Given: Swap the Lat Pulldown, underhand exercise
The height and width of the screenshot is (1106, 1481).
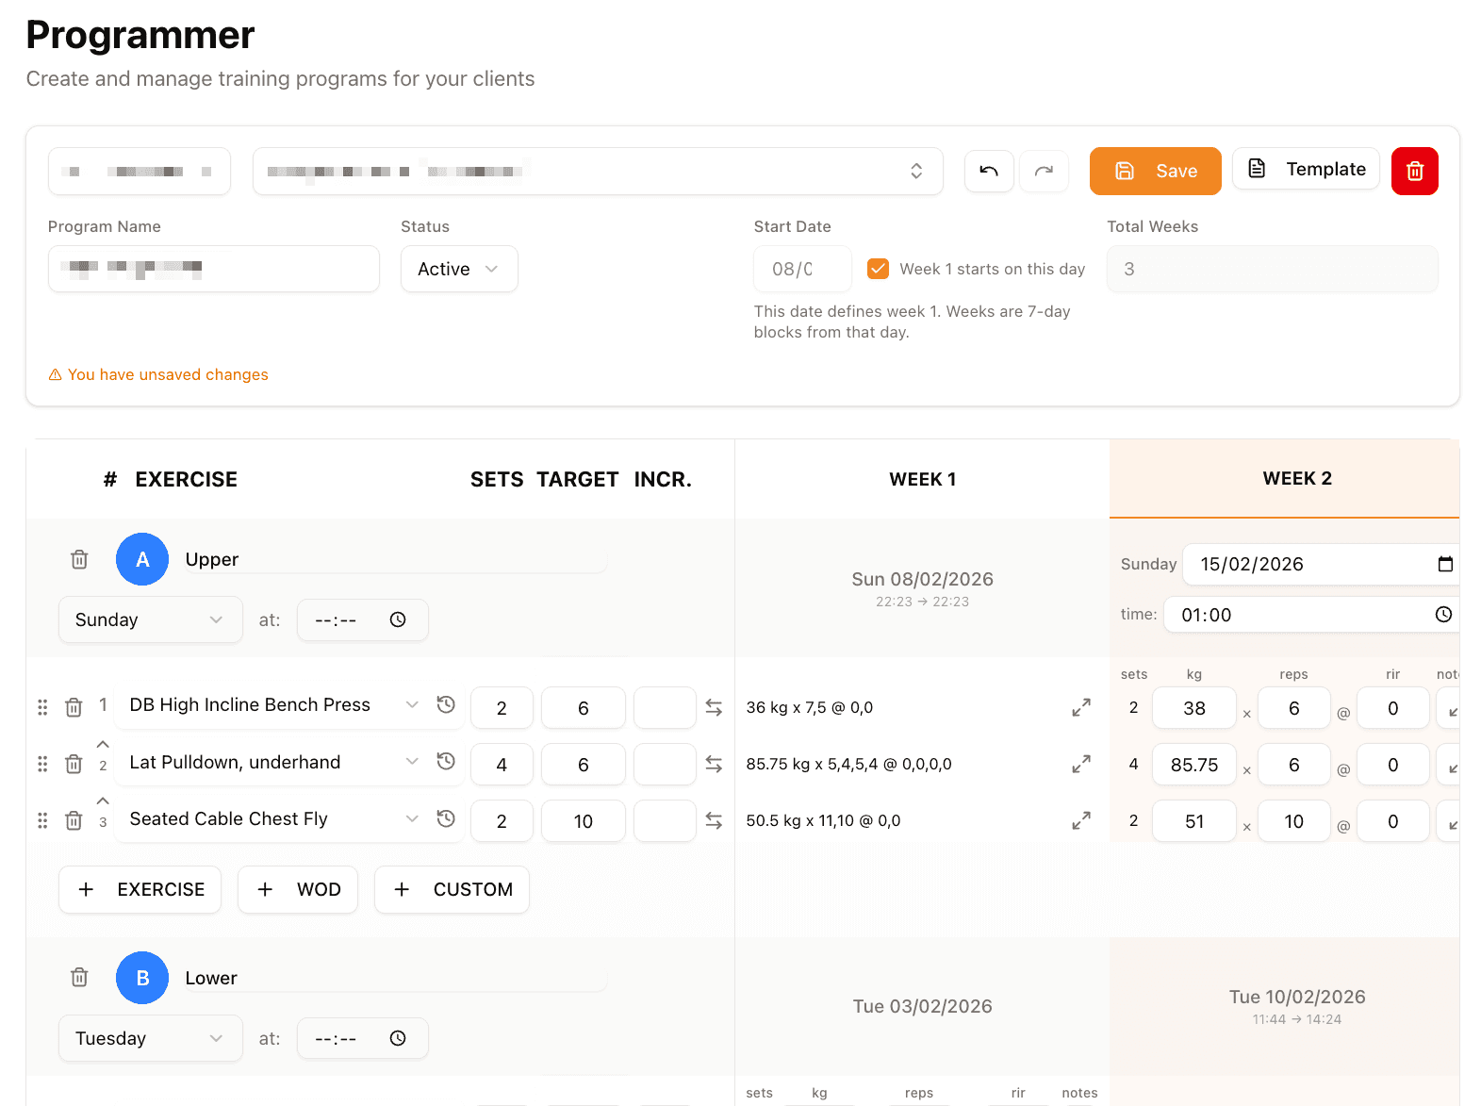Looking at the screenshot, I should [714, 764].
